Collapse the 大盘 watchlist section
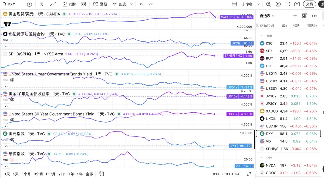Viewport: 324px width, 178px height. pos(262,36)
